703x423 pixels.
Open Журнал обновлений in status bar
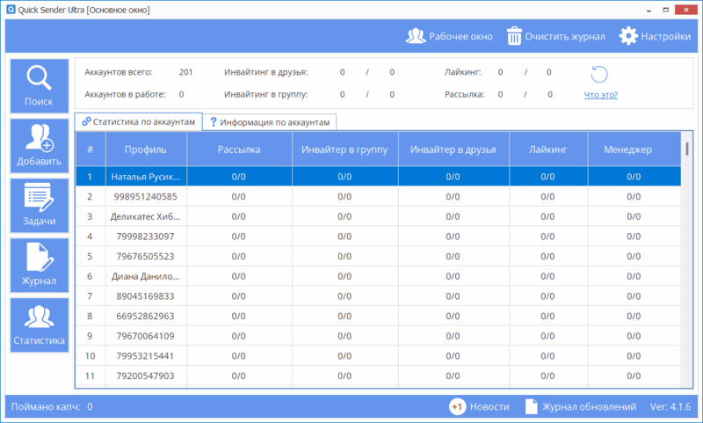click(x=581, y=407)
